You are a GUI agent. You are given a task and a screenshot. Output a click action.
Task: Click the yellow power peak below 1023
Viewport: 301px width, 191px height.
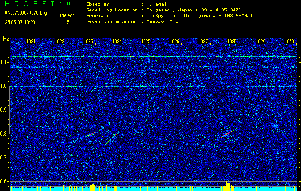(x=93, y=187)
